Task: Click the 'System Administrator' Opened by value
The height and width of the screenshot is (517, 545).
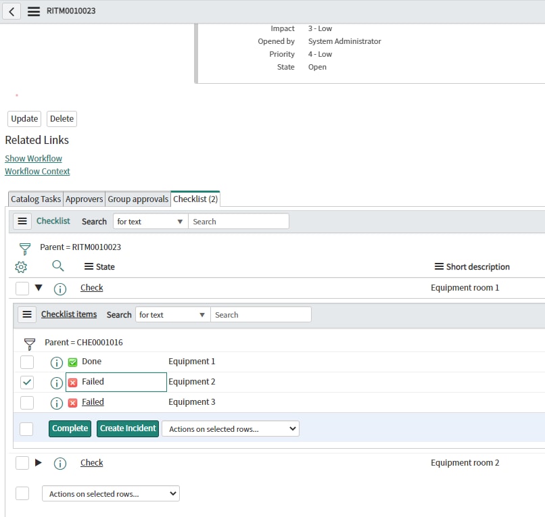Action: [344, 41]
